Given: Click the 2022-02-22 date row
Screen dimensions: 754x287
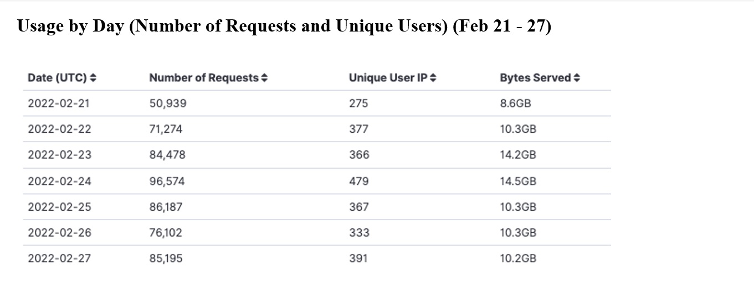Looking at the screenshot, I should (x=59, y=129).
